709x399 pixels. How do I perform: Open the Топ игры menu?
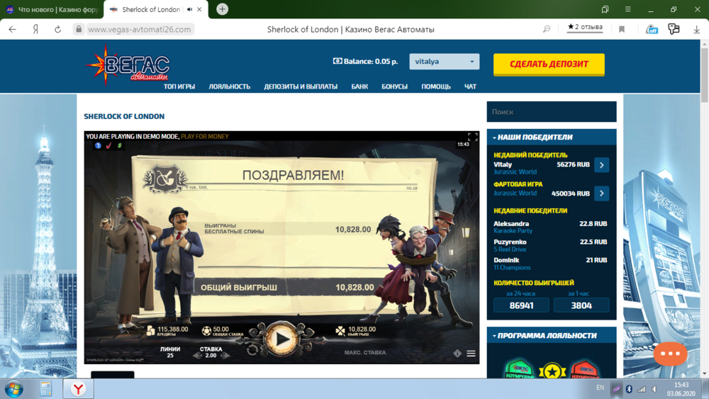179,86
